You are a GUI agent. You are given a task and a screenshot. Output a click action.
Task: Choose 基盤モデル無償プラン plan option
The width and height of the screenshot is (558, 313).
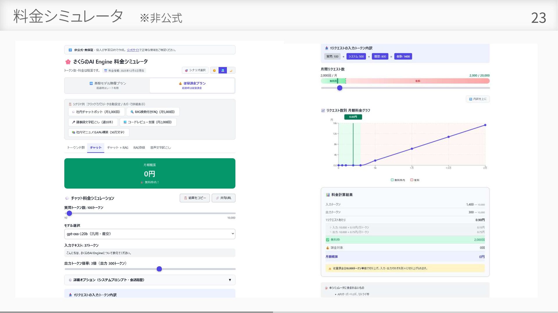(107, 85)
